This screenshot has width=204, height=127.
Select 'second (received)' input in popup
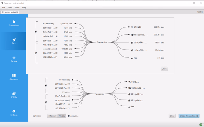[x=50, y=49]
